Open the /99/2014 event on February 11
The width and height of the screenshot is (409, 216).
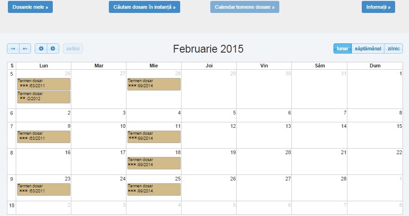coord(154,137)
